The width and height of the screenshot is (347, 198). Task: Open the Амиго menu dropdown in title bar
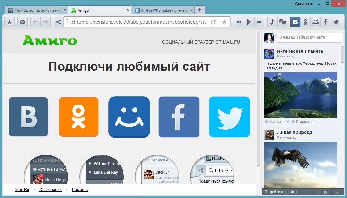(304, 4)
